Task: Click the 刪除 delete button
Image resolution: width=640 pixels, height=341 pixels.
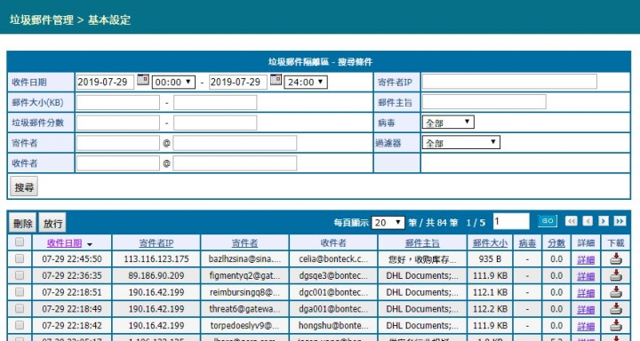Action: [23, 223]
